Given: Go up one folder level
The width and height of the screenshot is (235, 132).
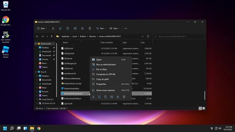Looking at the screenshot, I should coord(52,36).
